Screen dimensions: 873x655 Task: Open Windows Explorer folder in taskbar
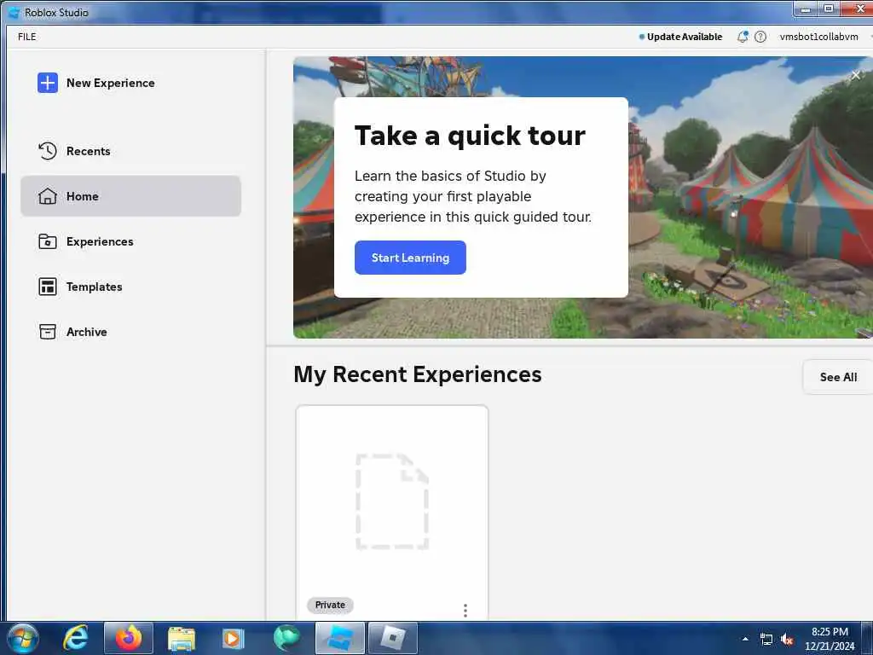pos(181,638)
